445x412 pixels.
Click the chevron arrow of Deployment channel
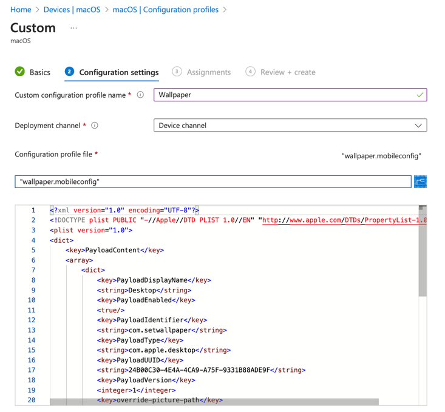[418, 126]
